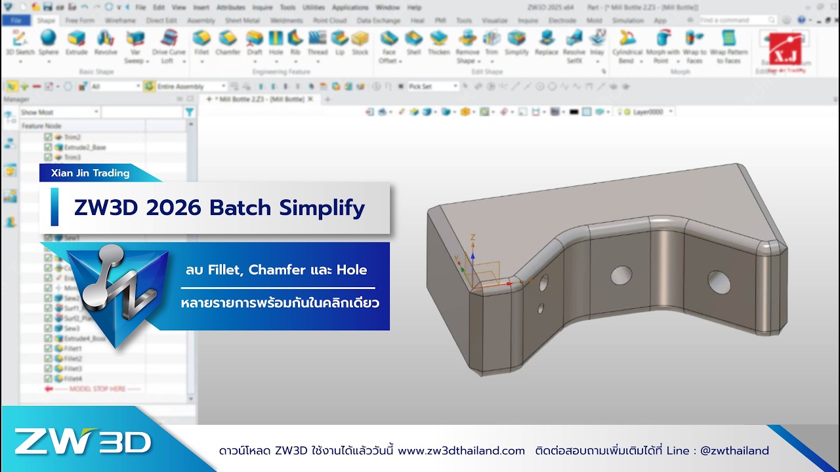Open the Show Most dropdown in Manager
The height and width of the screenshot is (472, 840).
point(59,112)
